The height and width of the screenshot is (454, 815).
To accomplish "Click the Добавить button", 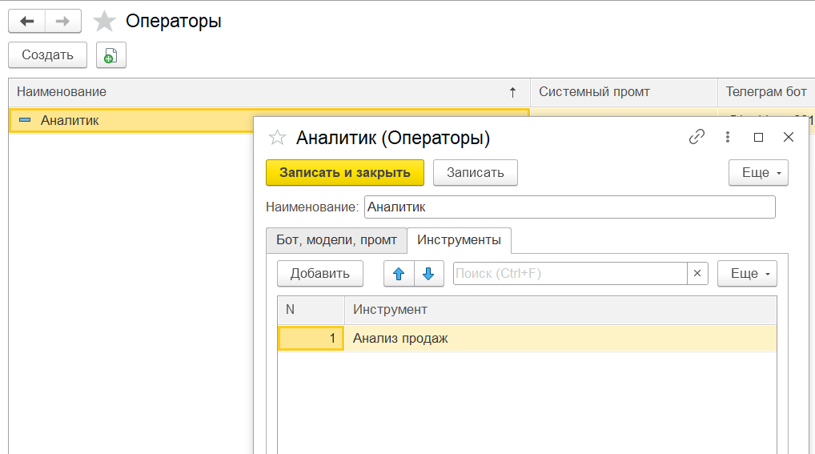I will 319,273.
